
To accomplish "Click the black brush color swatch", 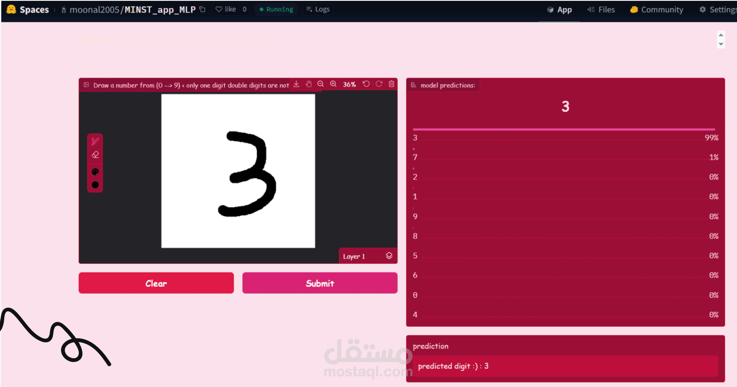I will click(x=95, y=185).
